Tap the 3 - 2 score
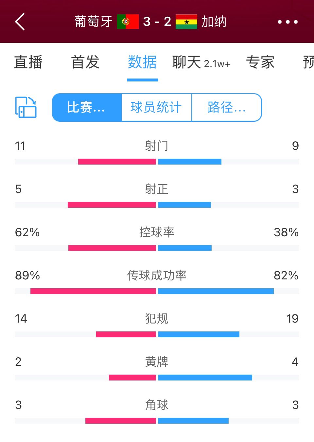 pos(157,22)
